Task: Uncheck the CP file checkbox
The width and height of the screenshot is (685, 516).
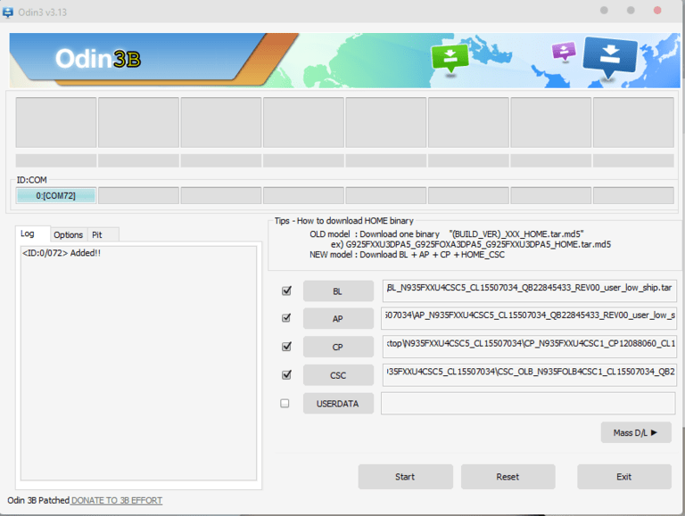Action: tap(286, 347)
